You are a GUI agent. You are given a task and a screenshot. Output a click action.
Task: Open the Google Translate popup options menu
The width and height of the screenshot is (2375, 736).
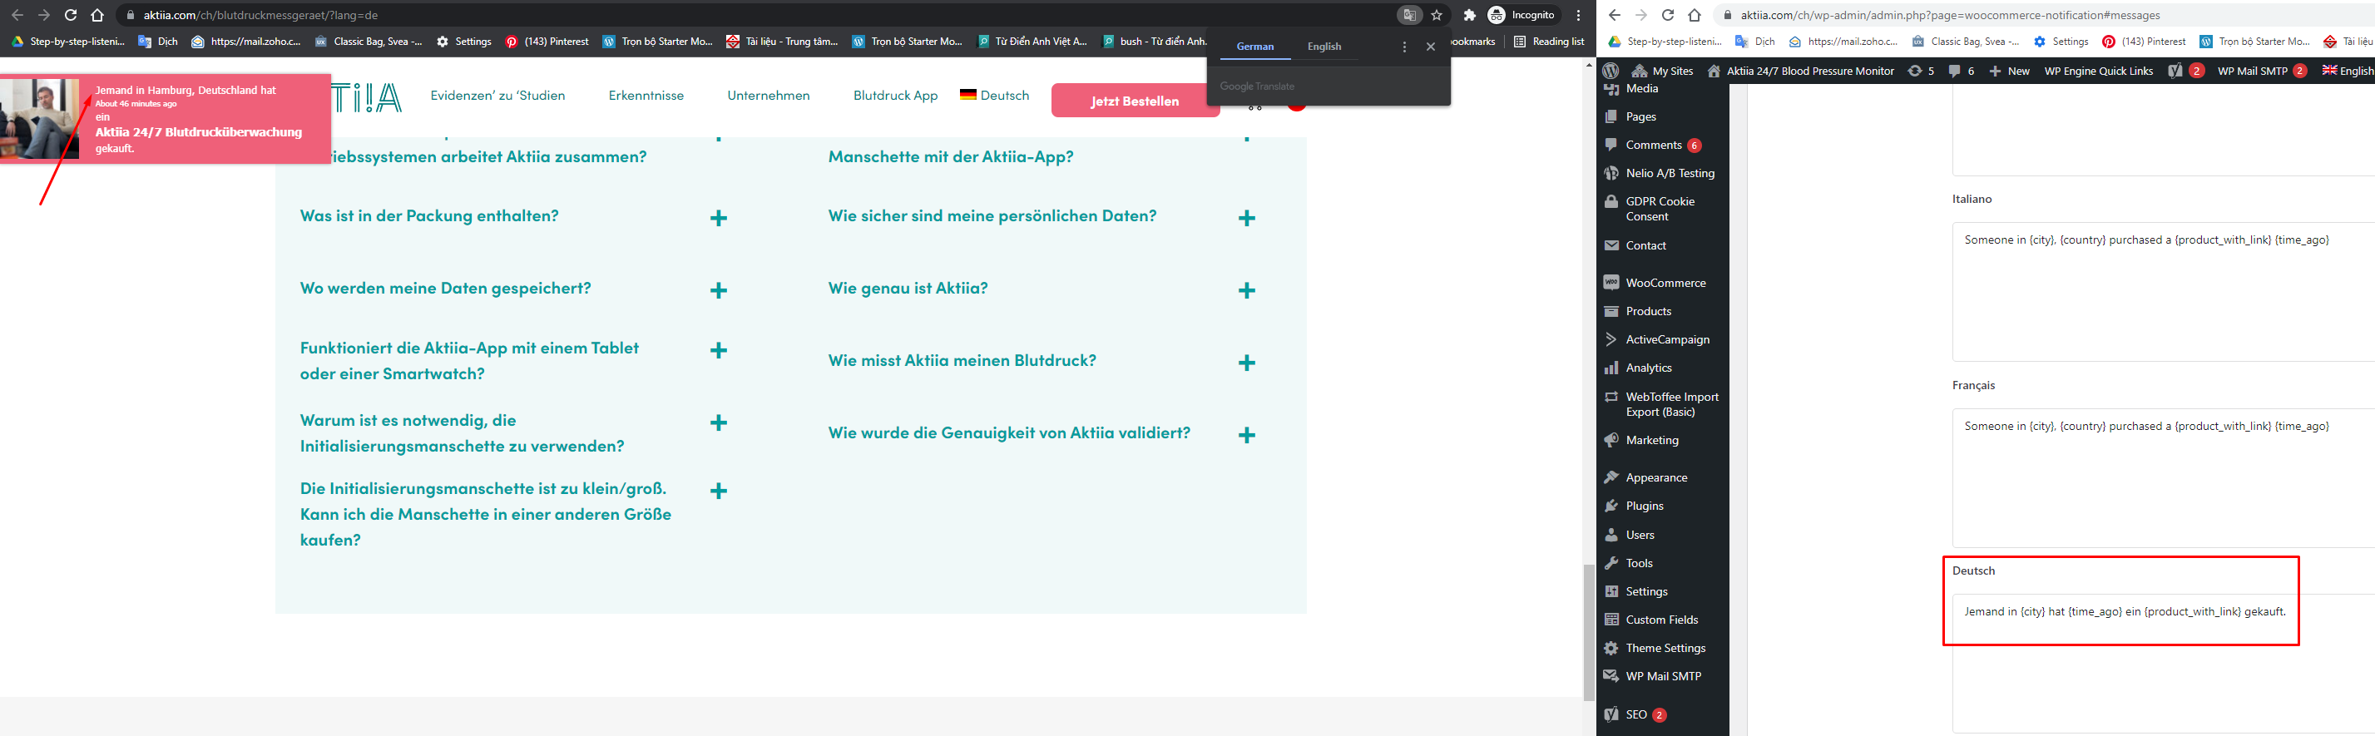[1404, 47]
